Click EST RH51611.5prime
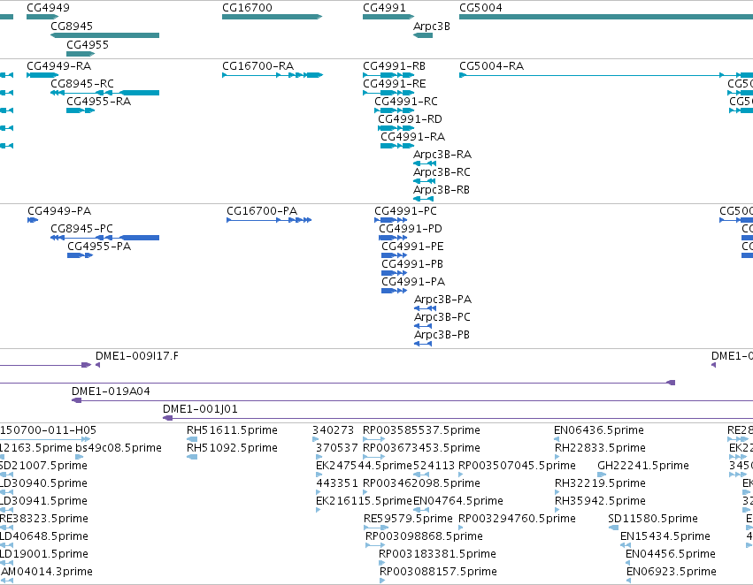This screenshot has width=753, height=585. (x=232, y=430)
